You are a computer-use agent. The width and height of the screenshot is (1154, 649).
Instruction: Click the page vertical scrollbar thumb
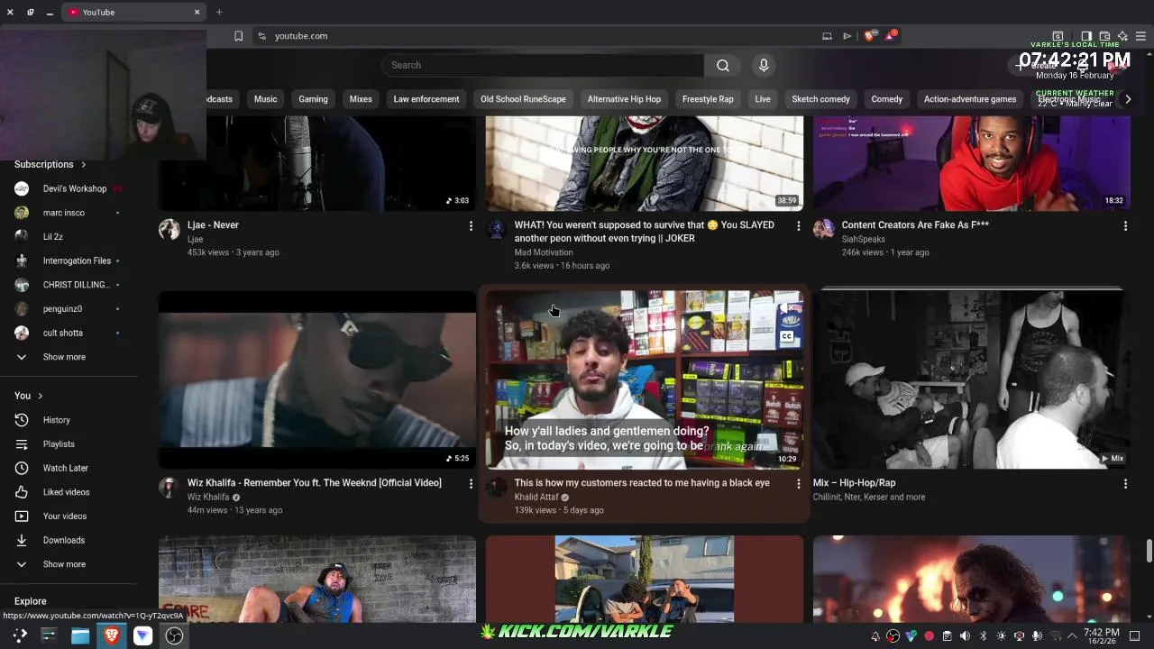tap(1149, 552)
